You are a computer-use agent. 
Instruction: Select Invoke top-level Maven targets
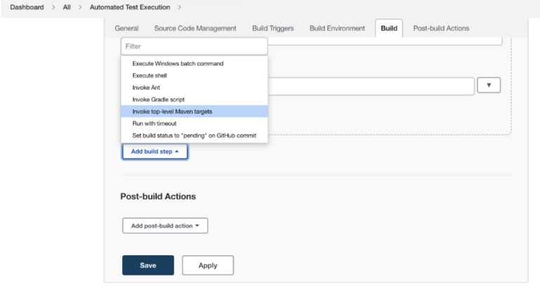coord(172,111)
